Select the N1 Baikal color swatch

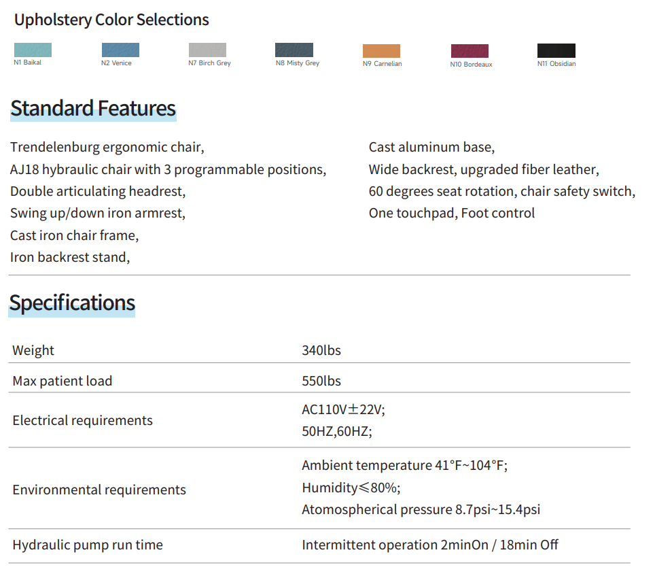coord(33,50)
